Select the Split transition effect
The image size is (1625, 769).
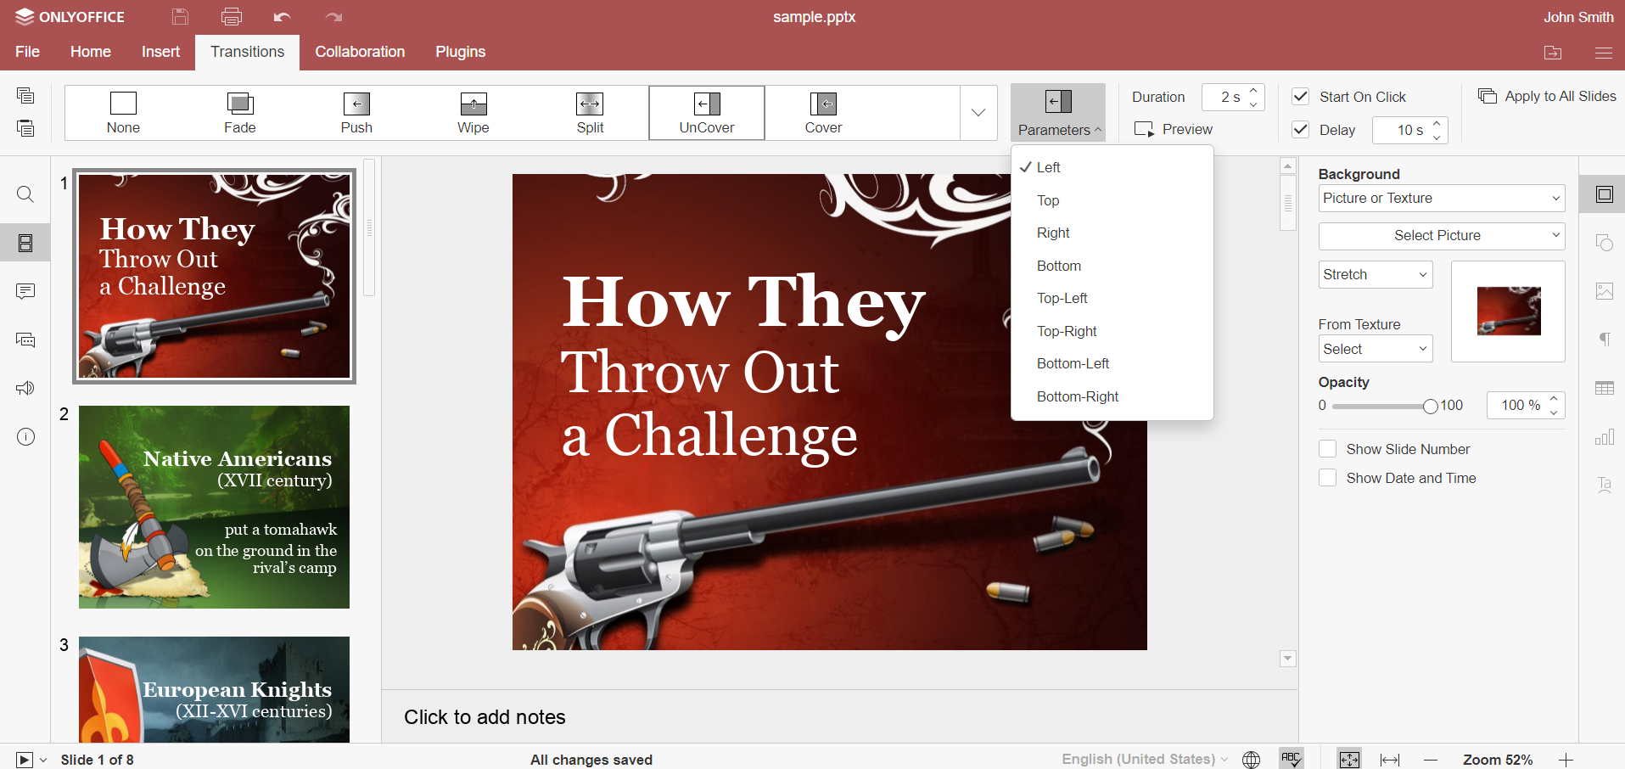pos(590,113)
